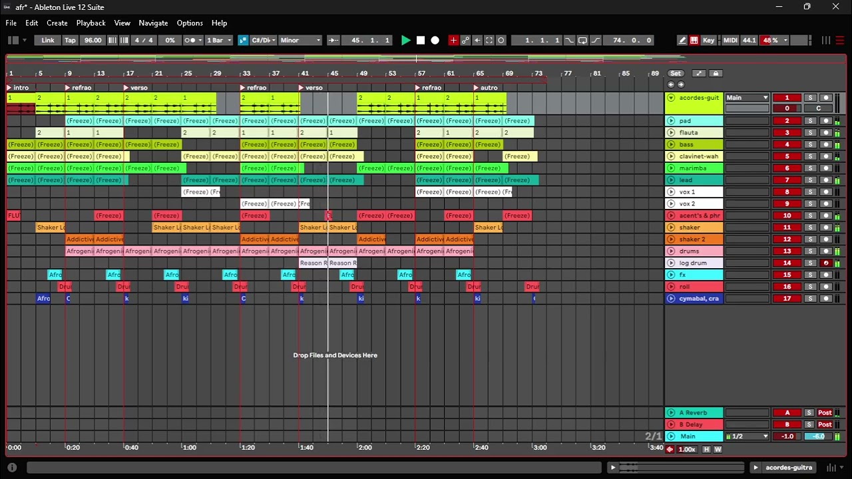Open the Navigate menu

(153, 23)
